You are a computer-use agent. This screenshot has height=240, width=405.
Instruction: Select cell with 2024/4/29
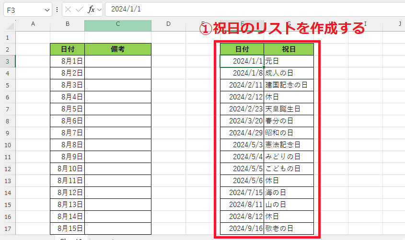(x=242, y=133)
